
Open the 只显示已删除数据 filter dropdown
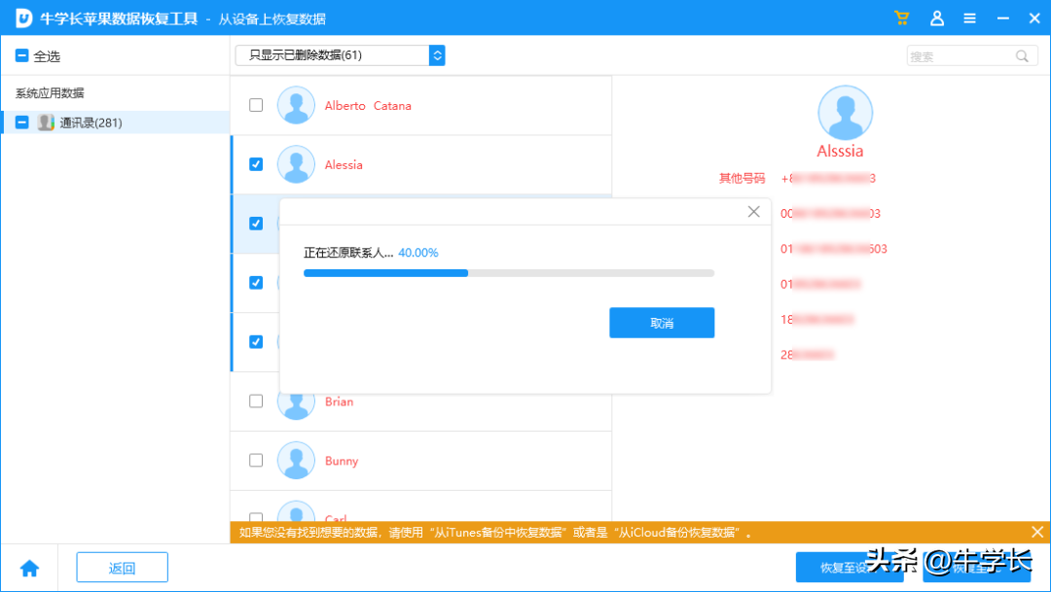331,55
